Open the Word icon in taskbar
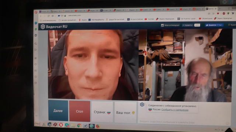Image resolution: width=236 pixels, height=132 pixels. tap(85, 126)
